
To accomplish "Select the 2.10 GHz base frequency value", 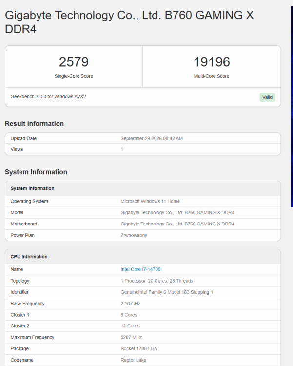I will pyautogui.click(x=130, y=304).
